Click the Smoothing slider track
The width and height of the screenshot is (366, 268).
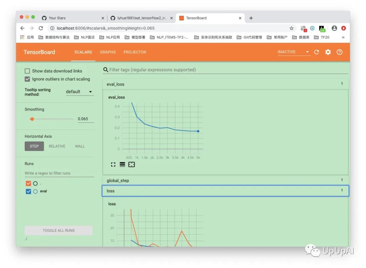coord(52,119)
